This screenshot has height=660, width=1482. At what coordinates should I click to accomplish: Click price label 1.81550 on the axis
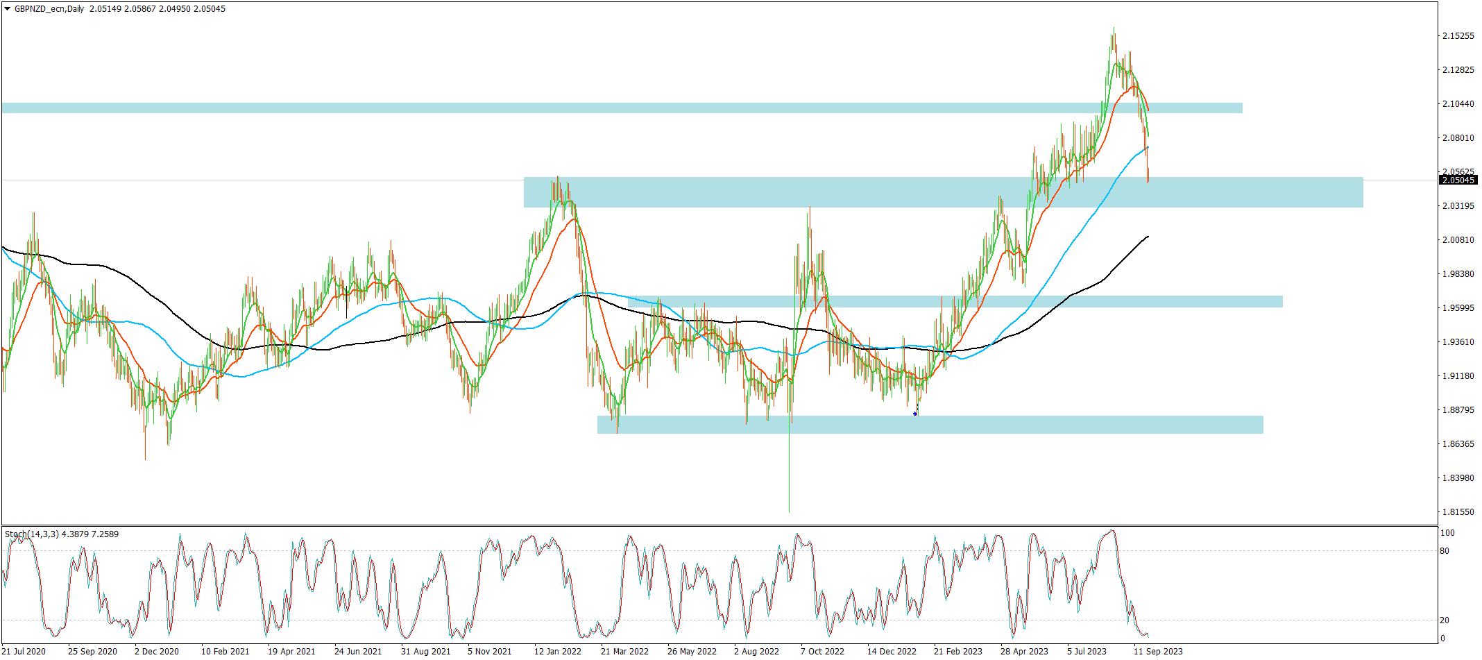click(1458, 512)
